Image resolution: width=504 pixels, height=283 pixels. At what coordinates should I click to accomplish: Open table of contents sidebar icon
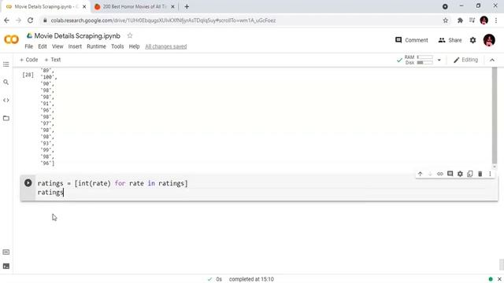click(x=6, y=64)
